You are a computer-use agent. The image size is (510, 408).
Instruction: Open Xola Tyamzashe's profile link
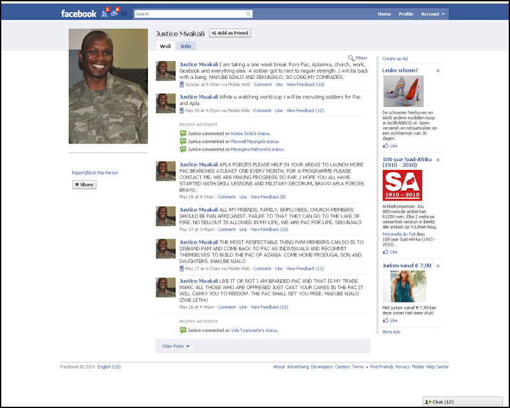click(246, 330)
